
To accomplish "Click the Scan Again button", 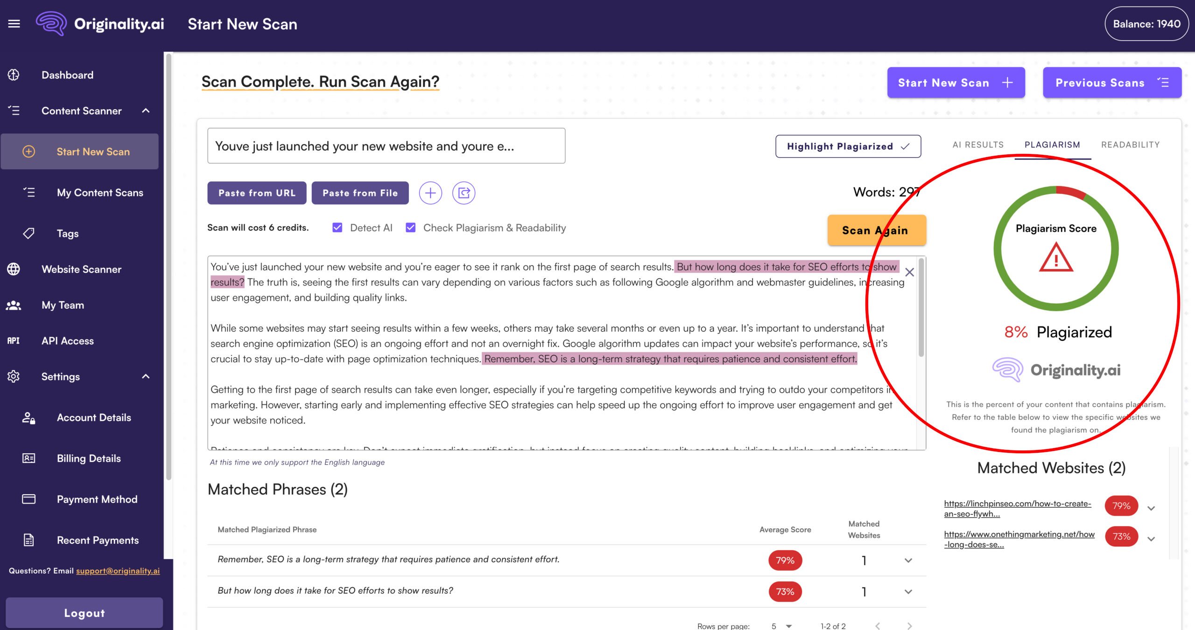I will pos(876,230).
